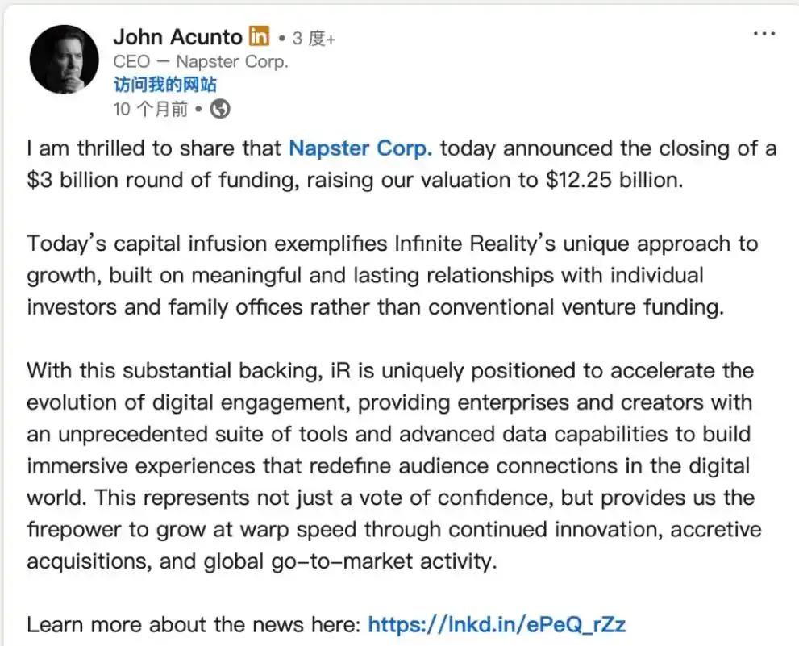The image size is (799, 646).
Task: Click the CEO — Napster Corp. headline
Action: tap(200, 61)
